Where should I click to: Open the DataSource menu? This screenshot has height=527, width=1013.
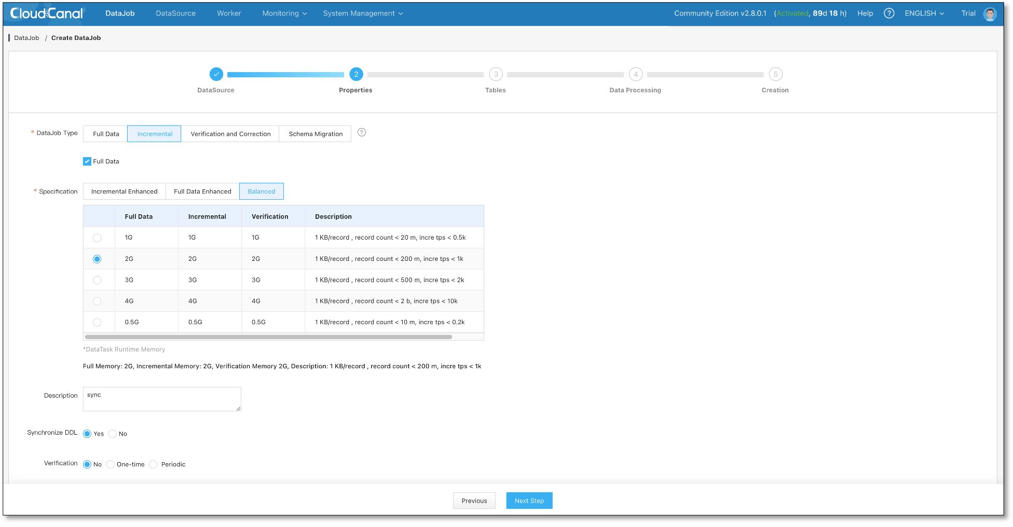[x=176, y=13]
